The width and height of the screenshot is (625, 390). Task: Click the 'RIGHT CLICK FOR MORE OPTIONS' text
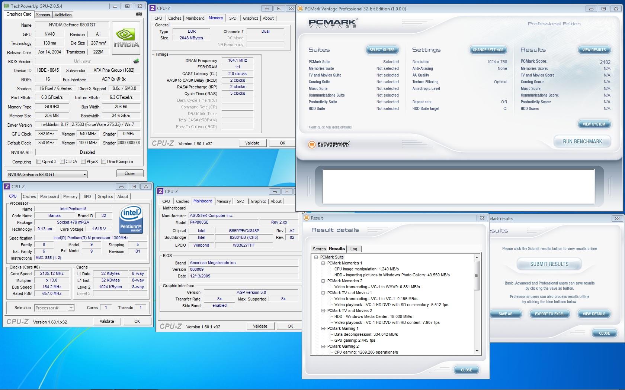pyautogui.click(x=330, y=127)
